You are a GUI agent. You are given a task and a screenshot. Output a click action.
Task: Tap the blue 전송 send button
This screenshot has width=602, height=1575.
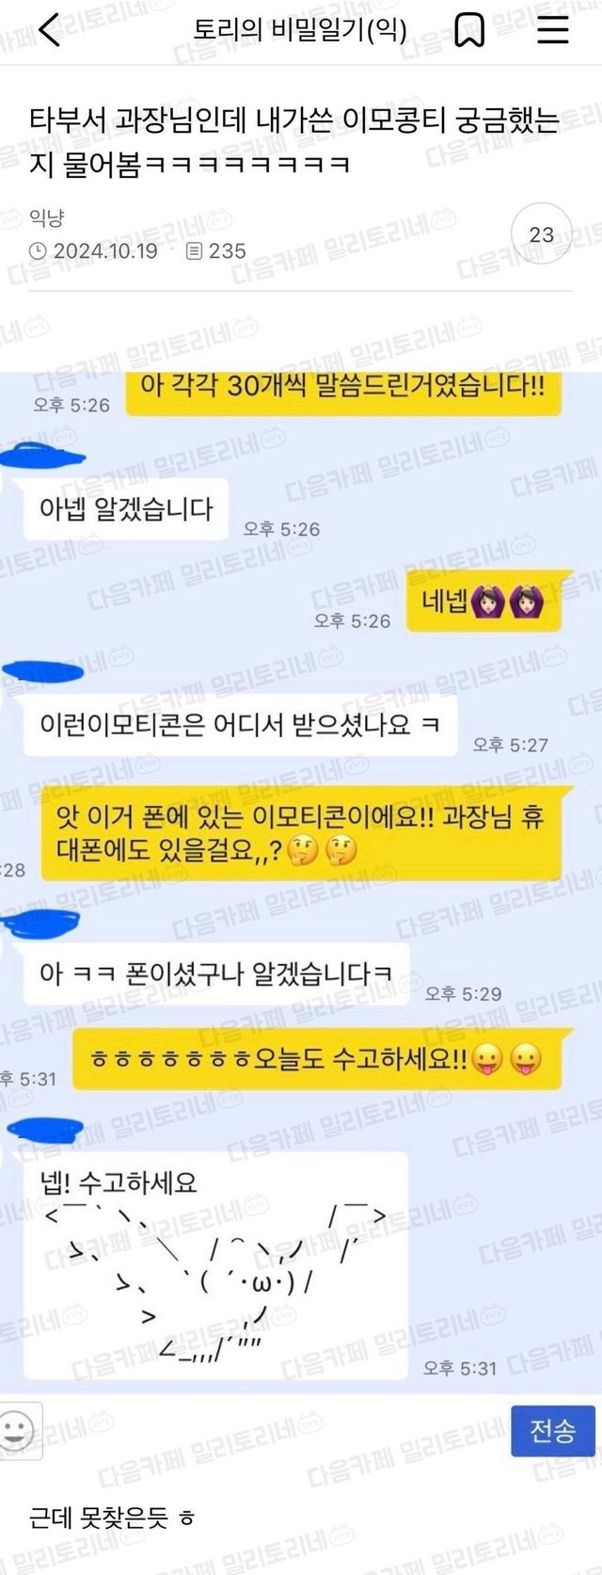553,1431
